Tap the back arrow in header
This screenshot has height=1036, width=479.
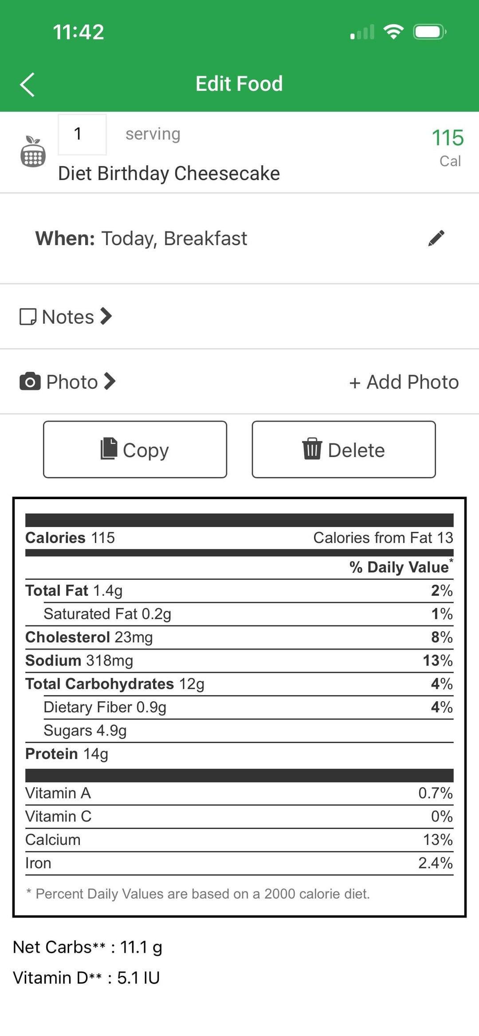tap(27, 84)
